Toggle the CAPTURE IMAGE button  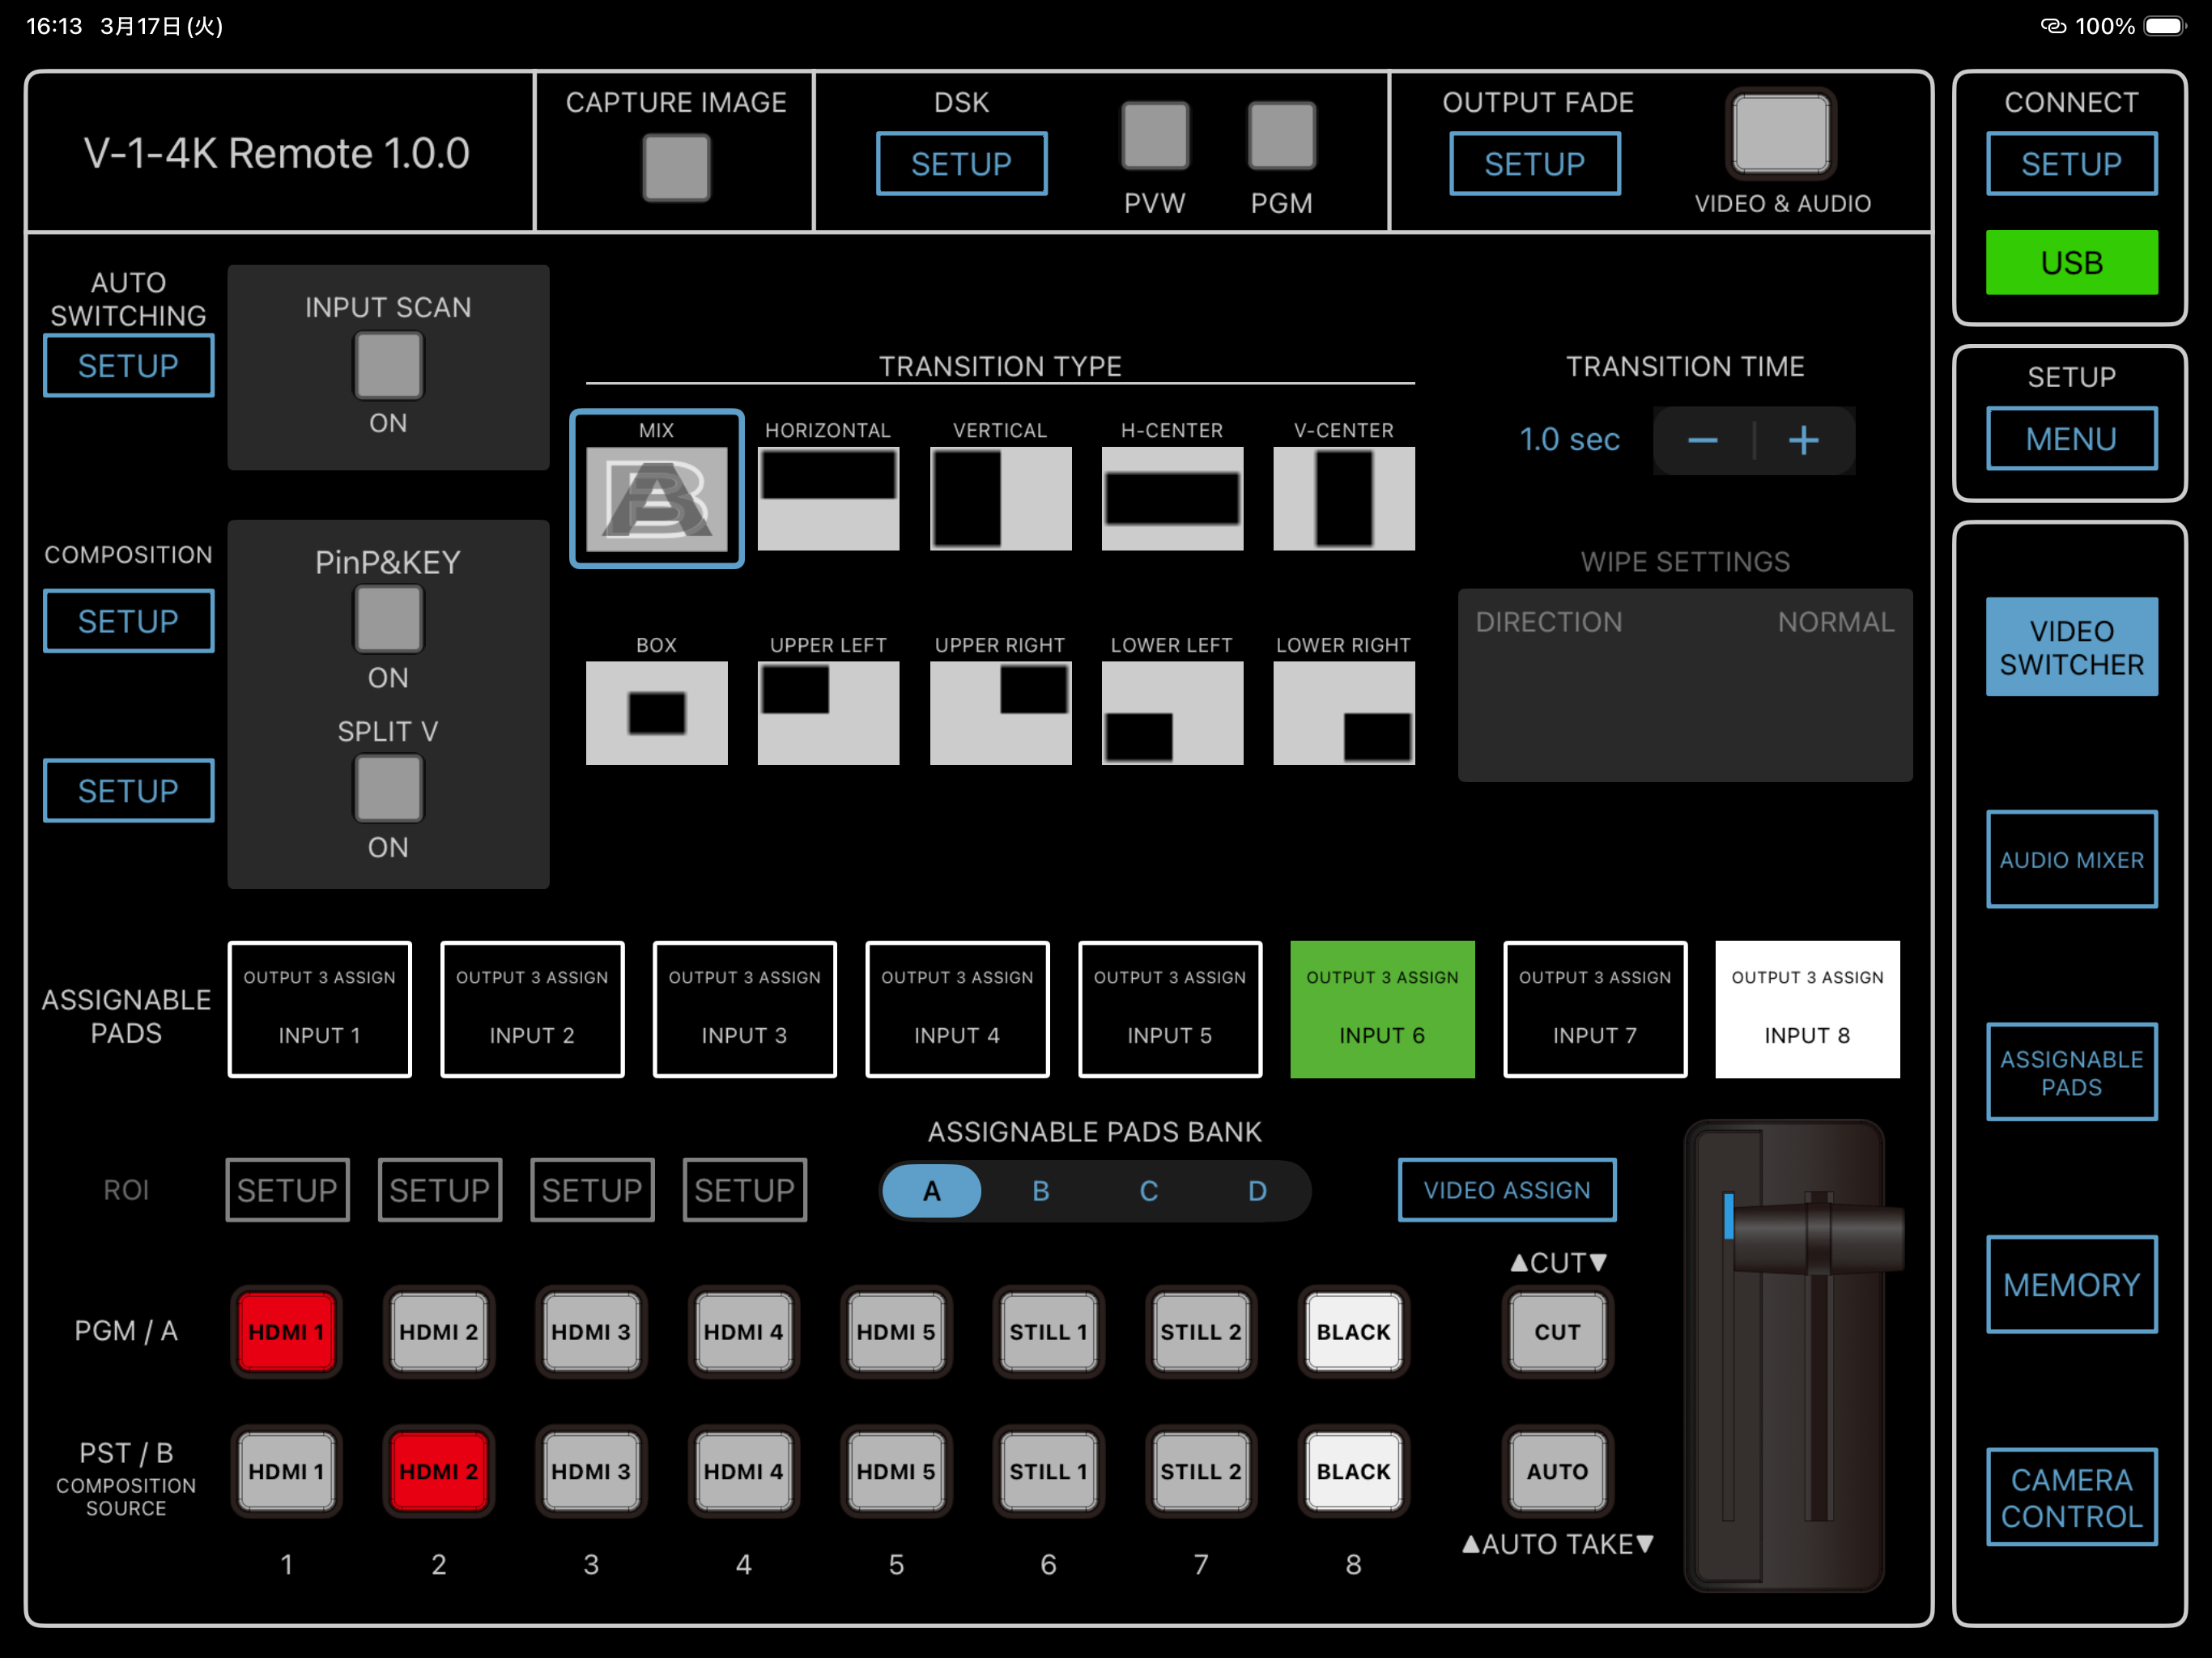pyautogui.click(x=676, y=167)
